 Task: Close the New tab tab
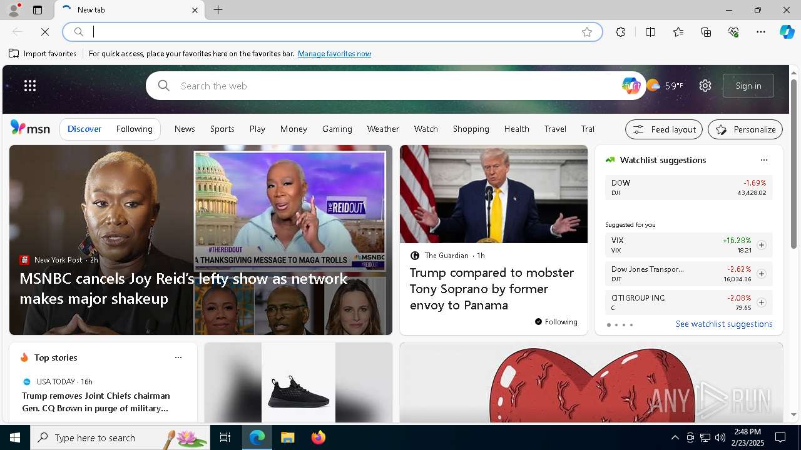195,10
